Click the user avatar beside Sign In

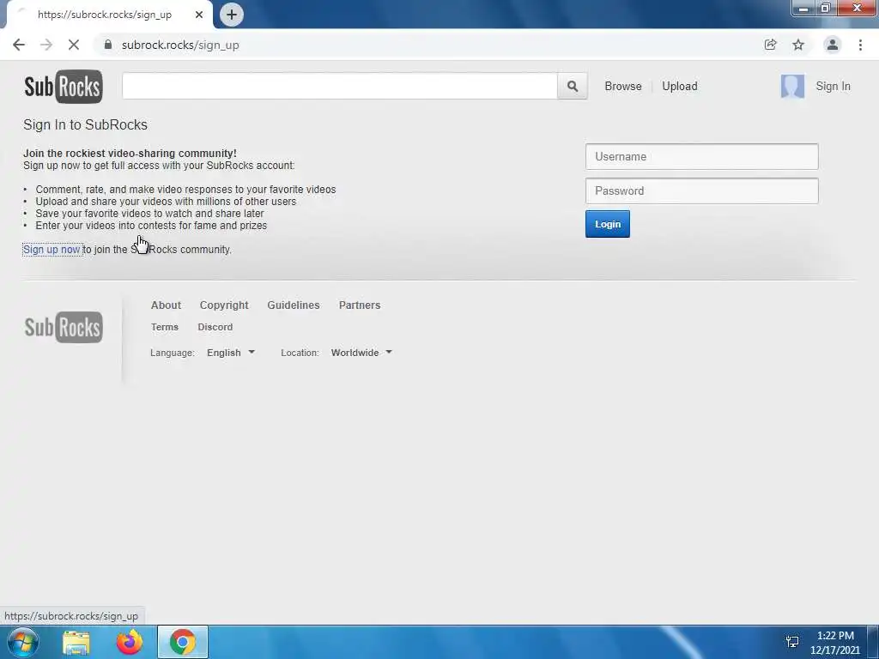792,87
